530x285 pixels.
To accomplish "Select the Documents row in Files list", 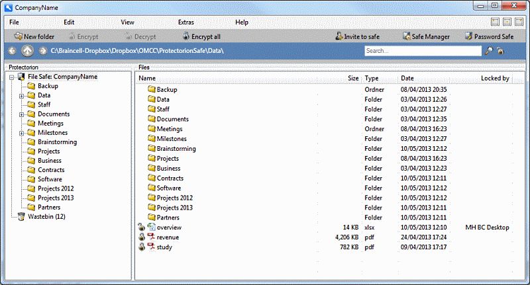I will [x=329, y=119].
